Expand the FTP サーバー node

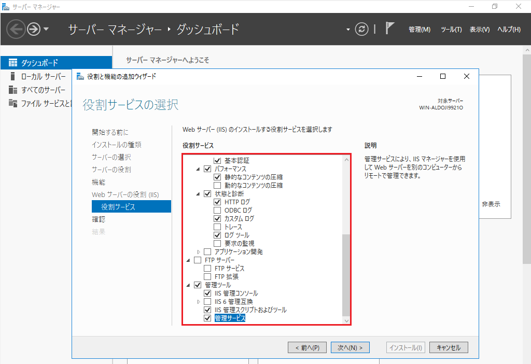pyautogui.click(x=189, y=260)
